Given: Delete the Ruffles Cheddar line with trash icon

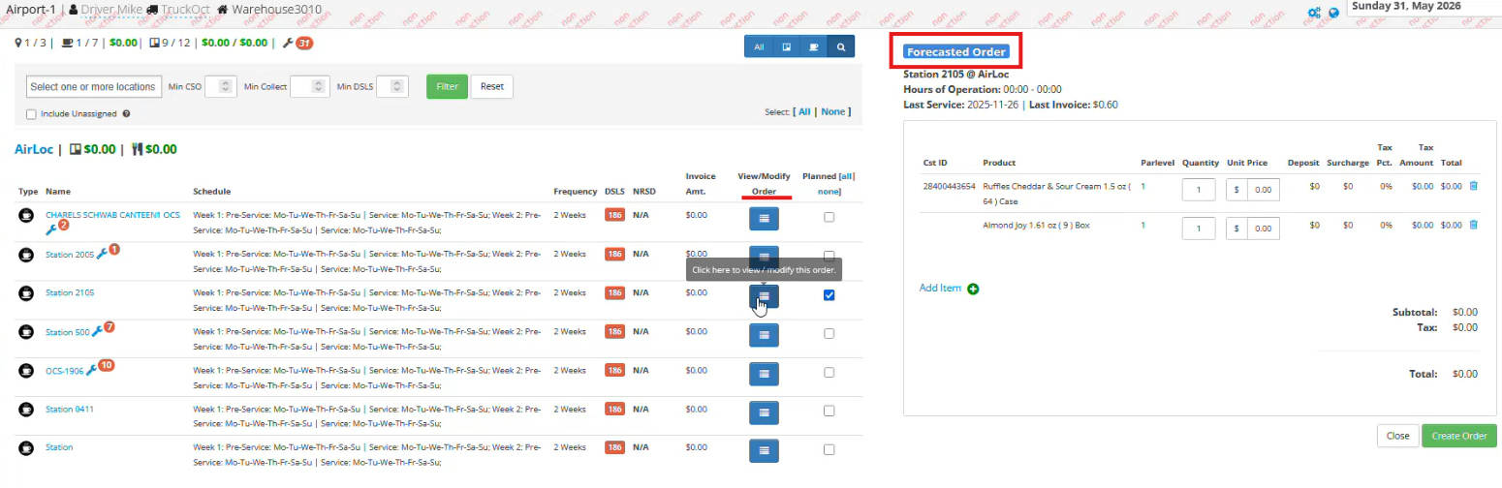Looking at the screenshot, I should [1473, 186].
